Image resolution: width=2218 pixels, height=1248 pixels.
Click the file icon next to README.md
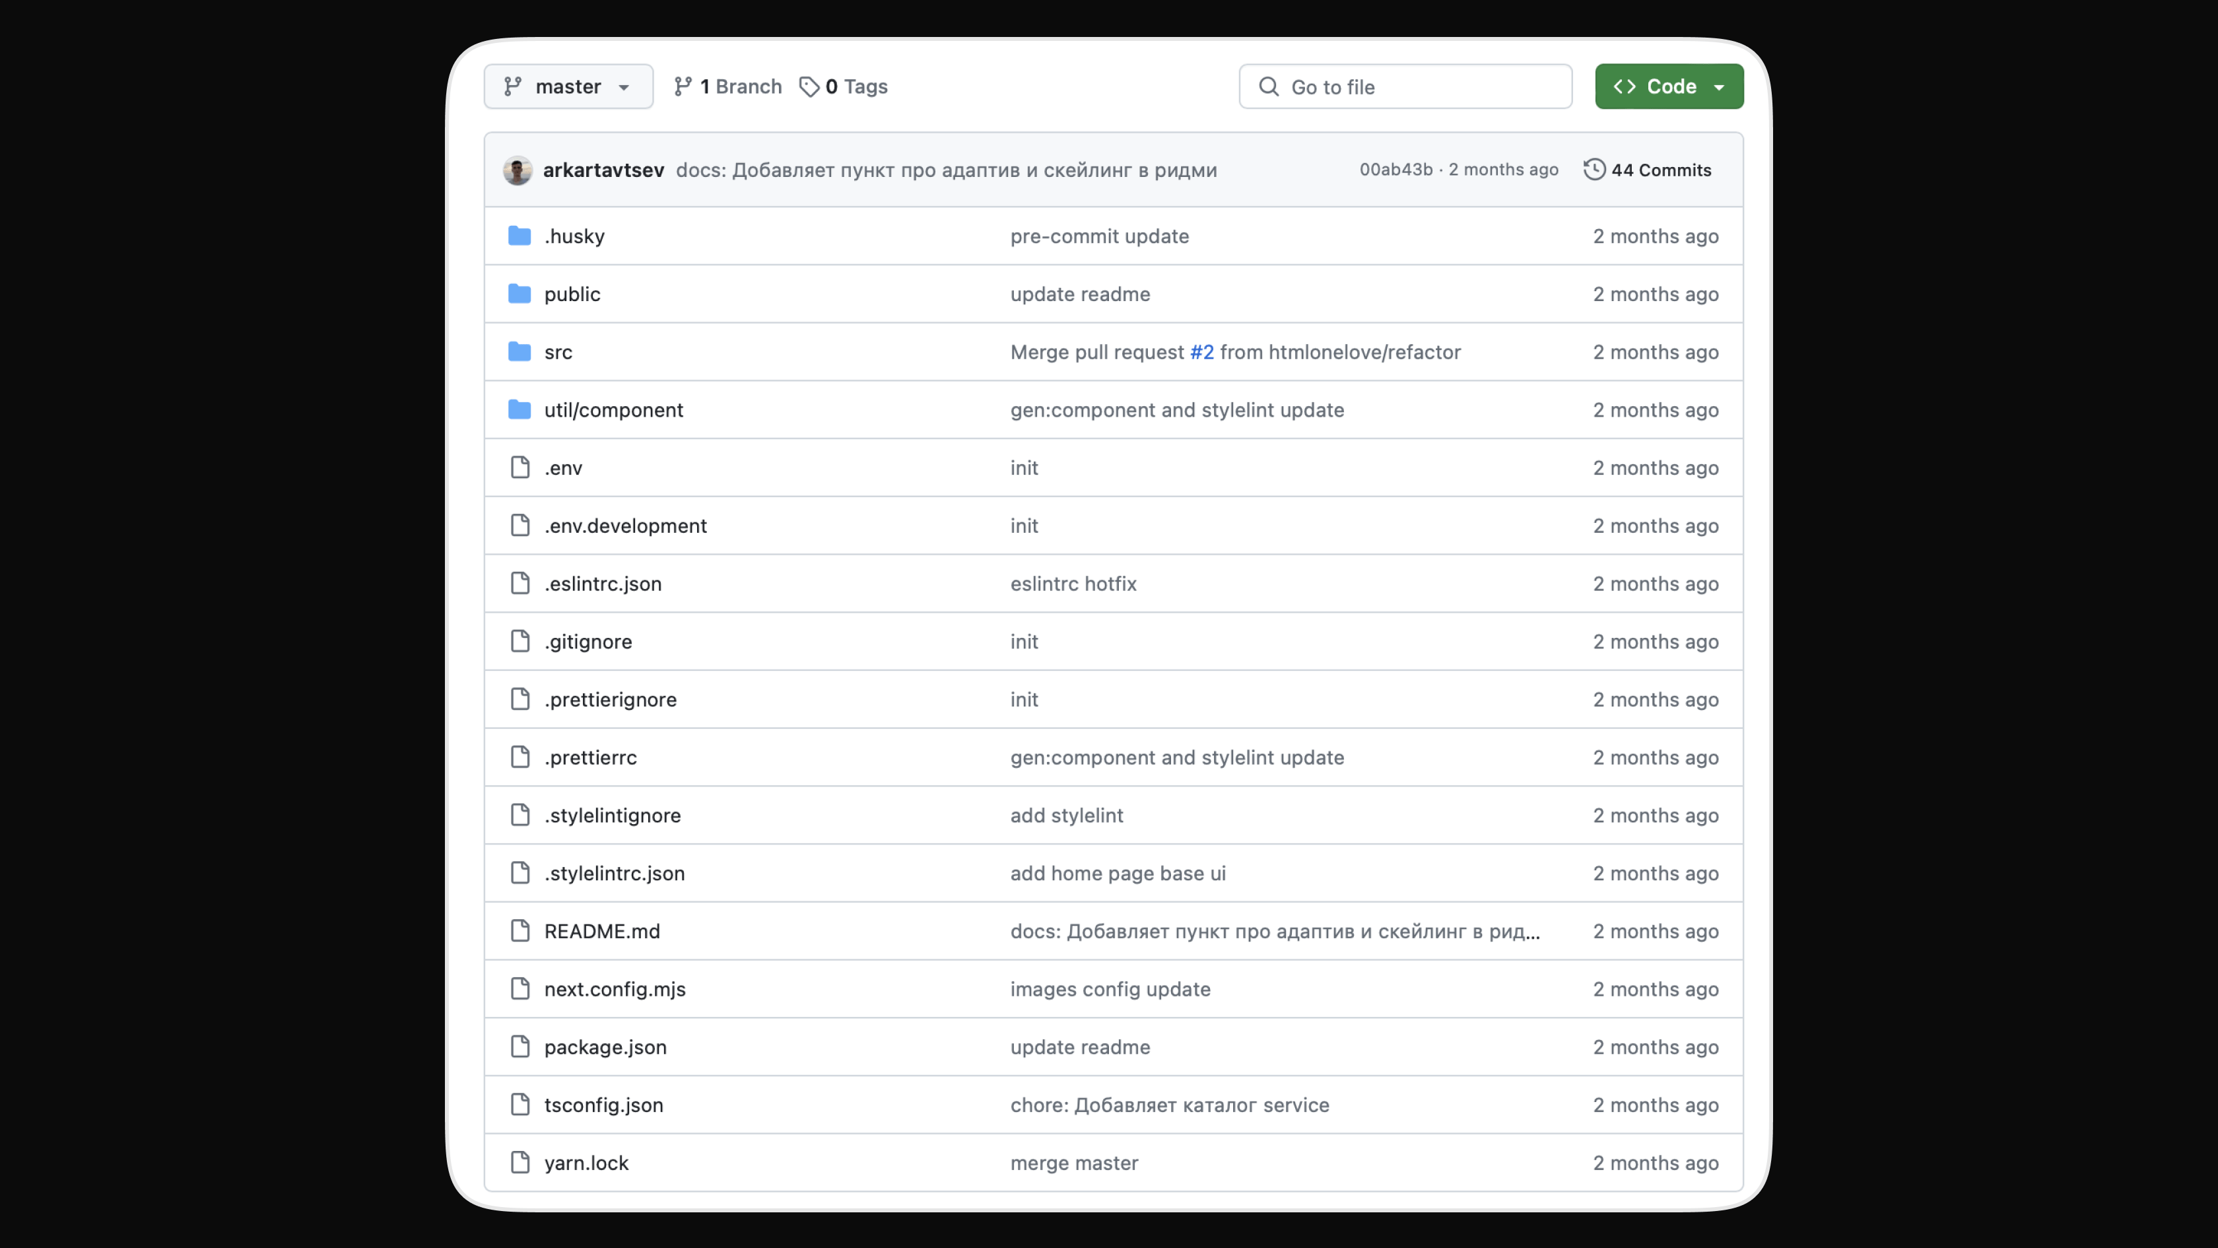[x=520, y=931]
